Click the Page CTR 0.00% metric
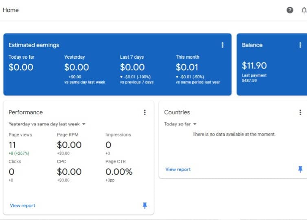The image size is (307, 220). pos(119,172)
